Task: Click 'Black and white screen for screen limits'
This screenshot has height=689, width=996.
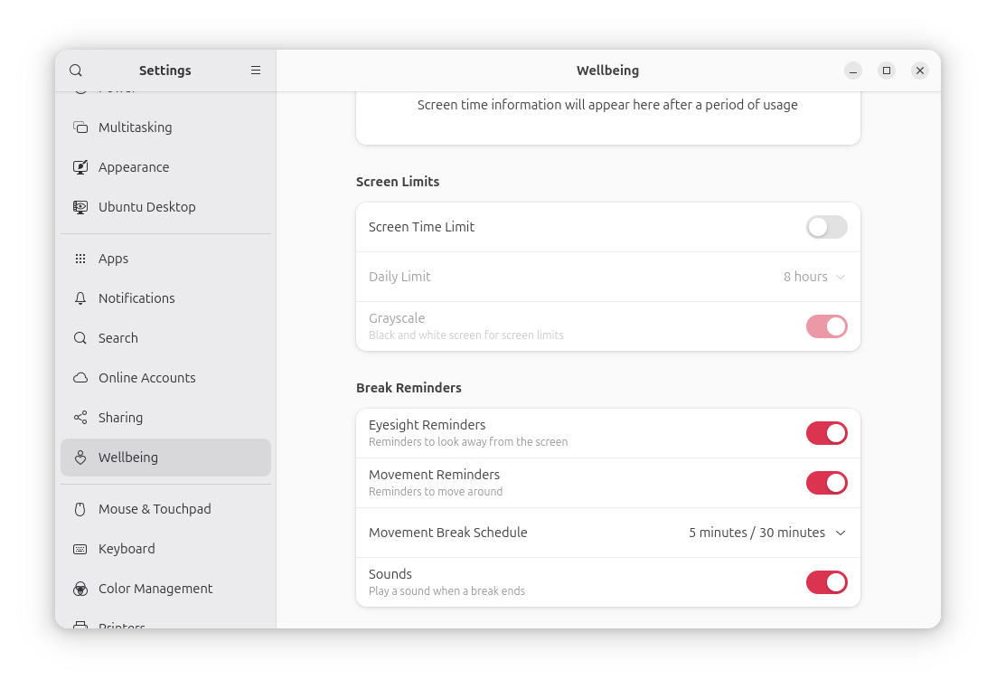Action: click(x=465, y=335)
